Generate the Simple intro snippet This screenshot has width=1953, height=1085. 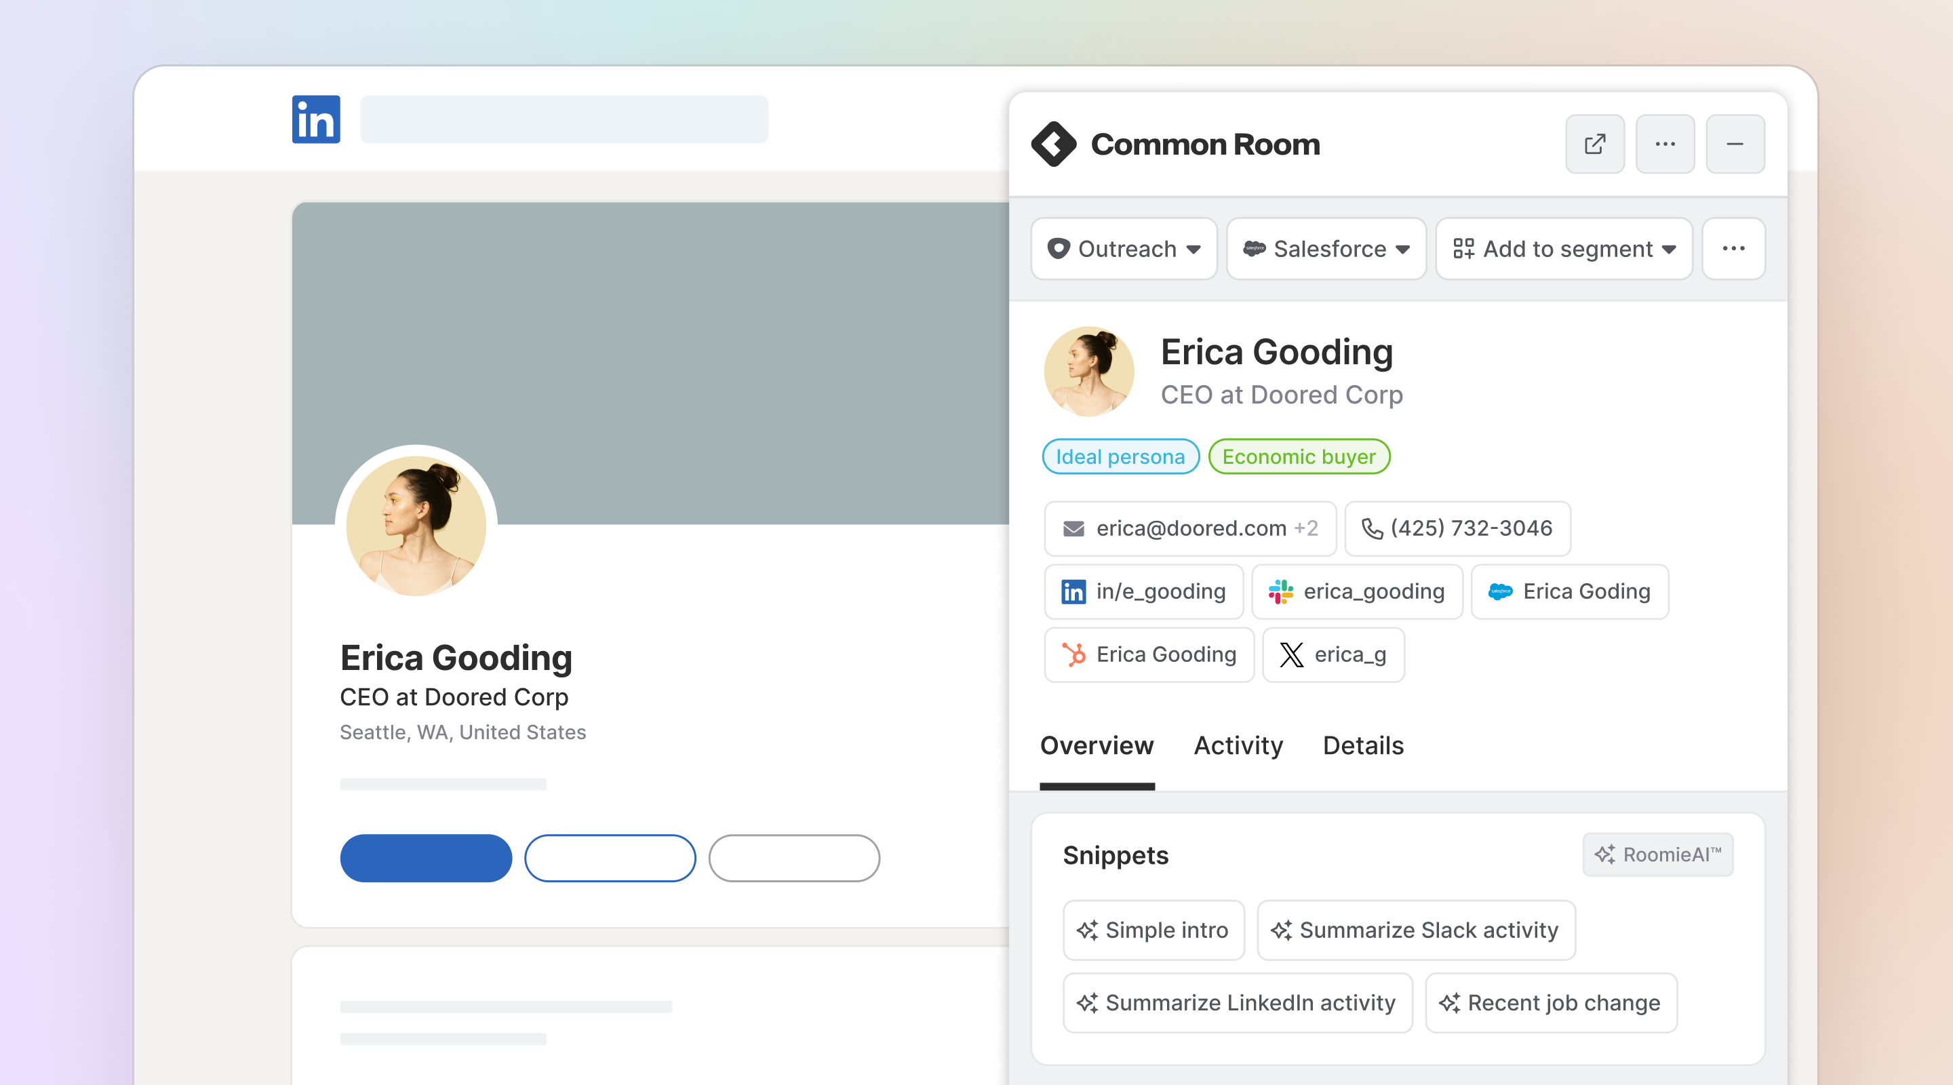(x=1154, y=930)
